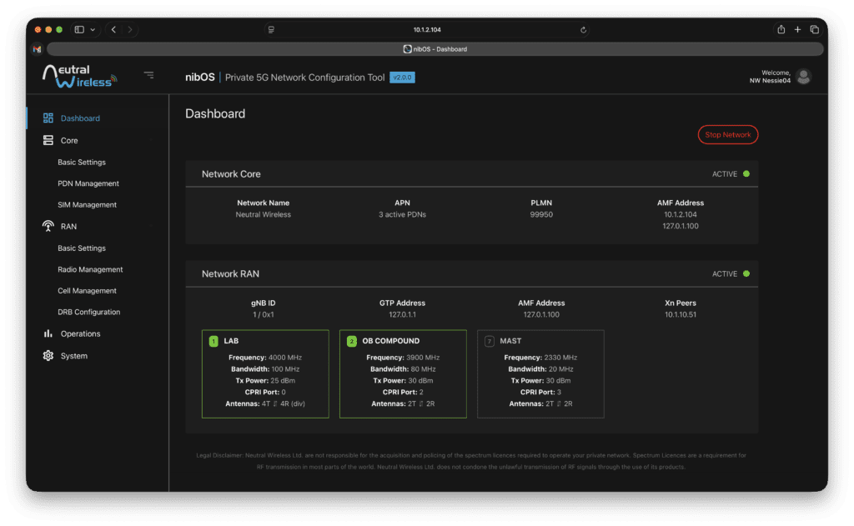Expand the sidebar dropdown chevron in Safari toolbar
This screenshot has width=854, height=526.
click(93, 30)
